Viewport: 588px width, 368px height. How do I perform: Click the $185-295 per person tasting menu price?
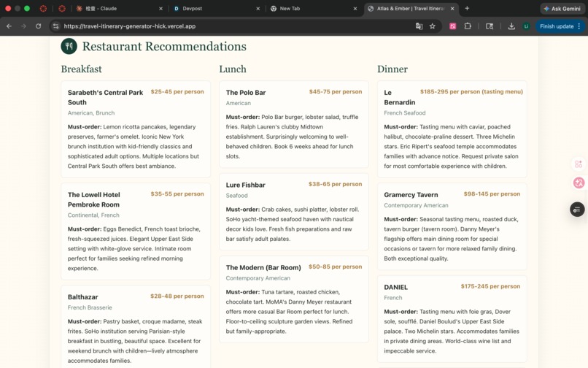tap(471, 91)
